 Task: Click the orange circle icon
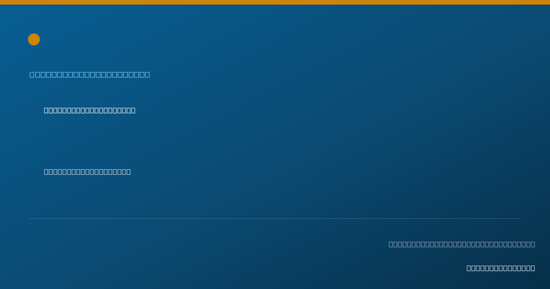pos(34,39)
